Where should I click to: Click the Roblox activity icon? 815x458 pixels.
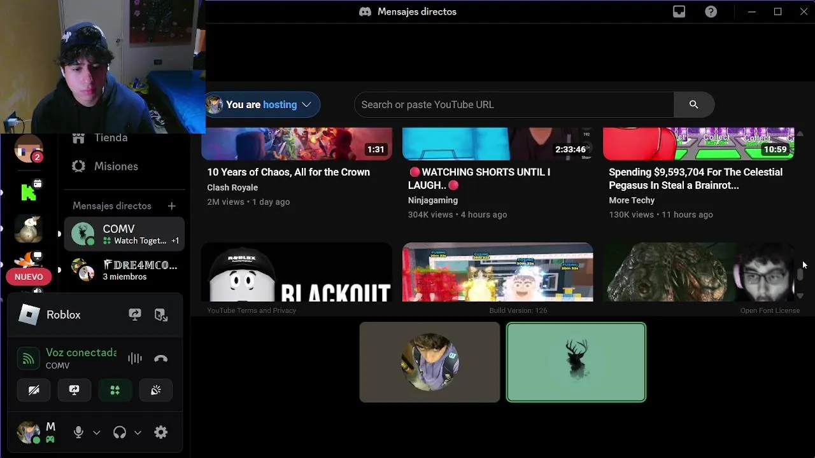coord(29,314)
